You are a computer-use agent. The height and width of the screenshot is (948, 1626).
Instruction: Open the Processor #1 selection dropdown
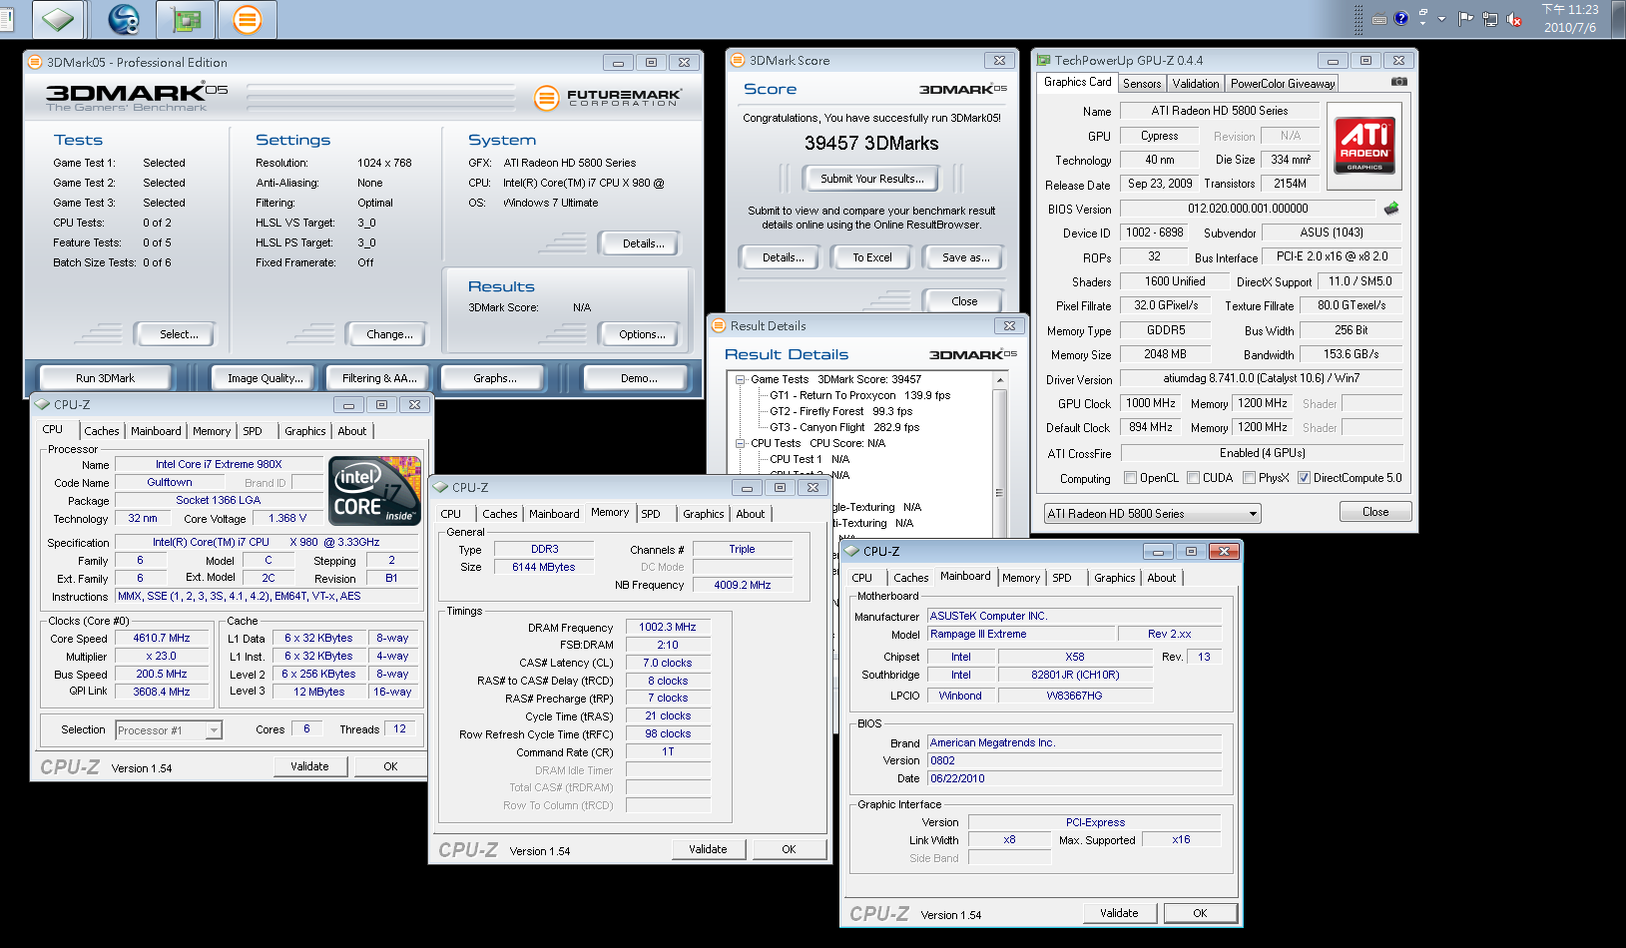(168, 730)
